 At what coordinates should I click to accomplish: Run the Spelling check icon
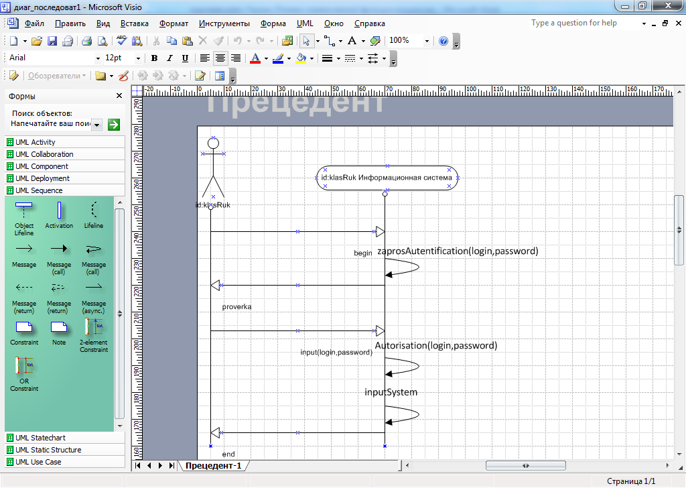tap(122, 41)
